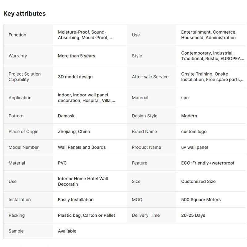
Task: Click the Wall Panels and Boards value
Action: 82,147
